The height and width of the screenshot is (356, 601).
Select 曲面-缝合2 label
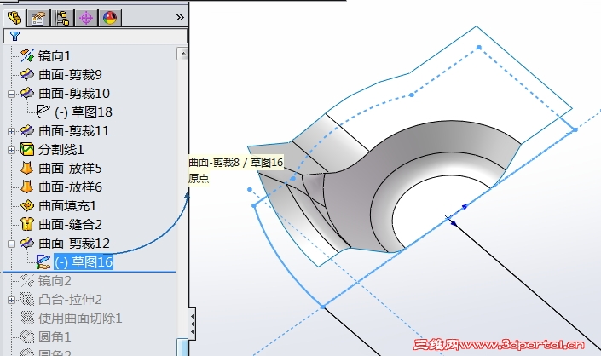70,225
